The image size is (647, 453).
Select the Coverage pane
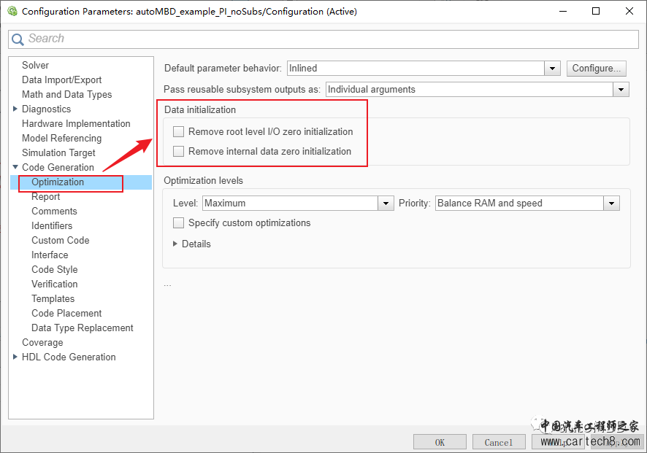tap(42, 343)
